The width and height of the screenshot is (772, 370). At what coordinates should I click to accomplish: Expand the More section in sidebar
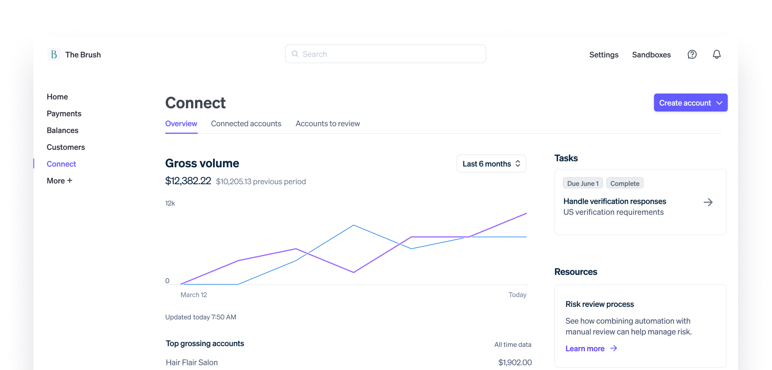point(59,180)
